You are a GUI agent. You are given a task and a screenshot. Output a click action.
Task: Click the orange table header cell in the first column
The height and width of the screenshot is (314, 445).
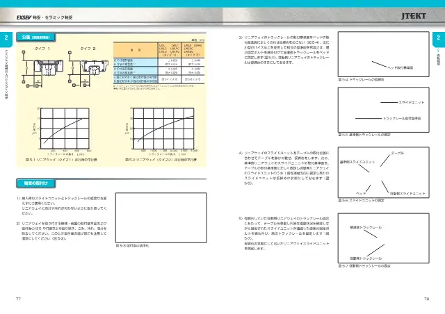136,50
